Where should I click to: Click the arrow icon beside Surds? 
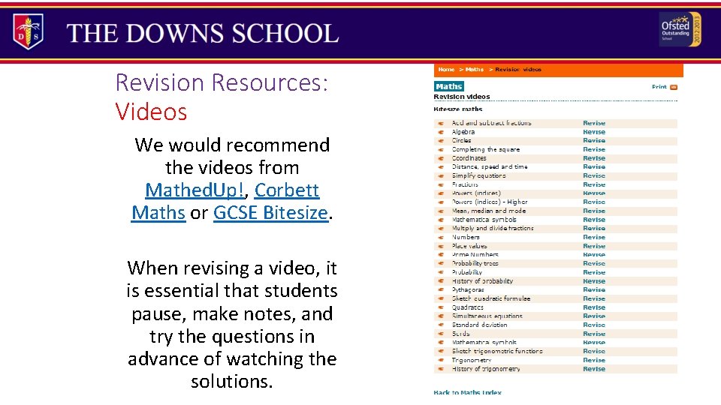(441, 334)
